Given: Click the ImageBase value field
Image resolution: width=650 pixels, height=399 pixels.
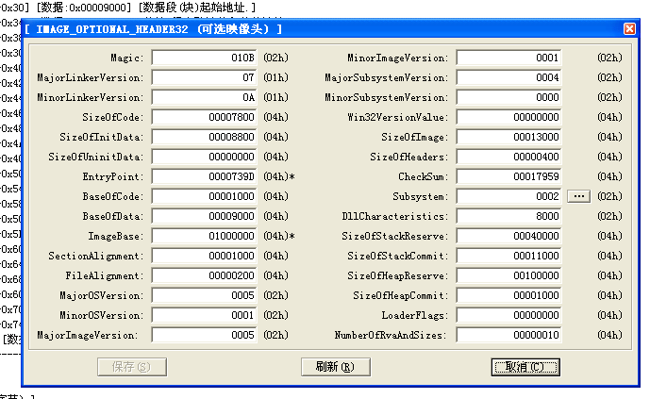Looking at the screenshot, I should [x=205, y=236].
